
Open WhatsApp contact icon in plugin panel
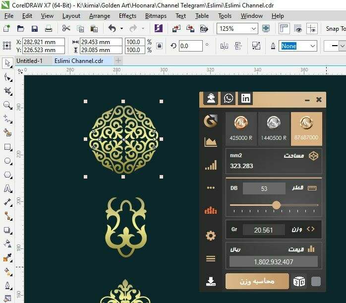(x=228, y=98)
